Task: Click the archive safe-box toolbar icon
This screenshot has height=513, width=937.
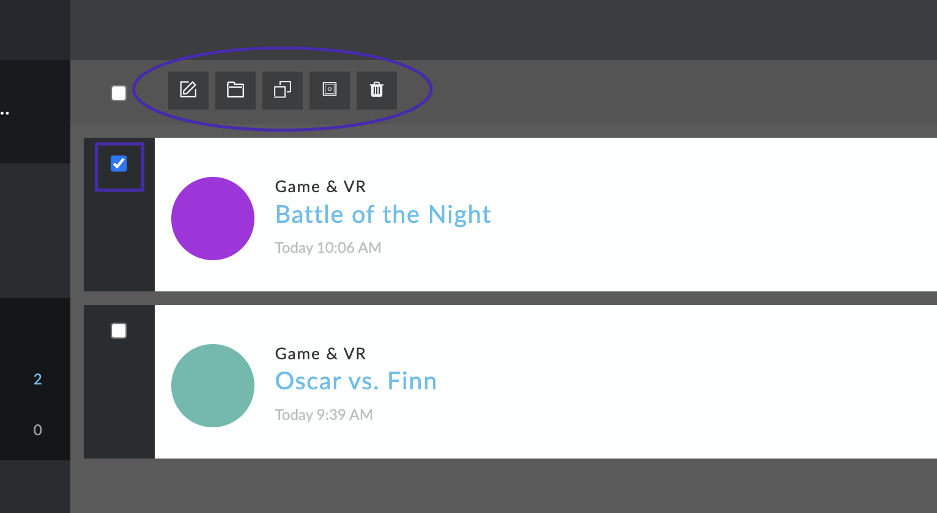Action: tap(330, 90)
